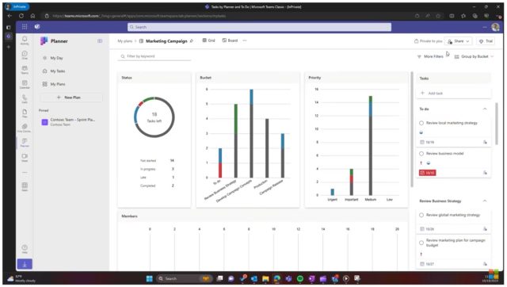Open File Explorer from the taskbar
507x287 pixels.
click(265, 278)
